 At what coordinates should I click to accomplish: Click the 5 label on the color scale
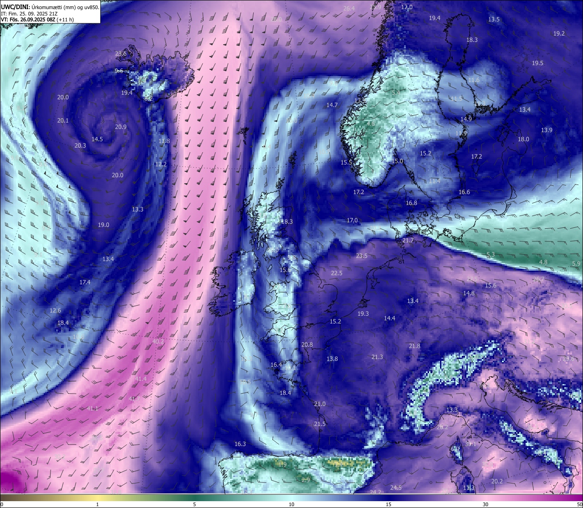click(x=194, y=504)
